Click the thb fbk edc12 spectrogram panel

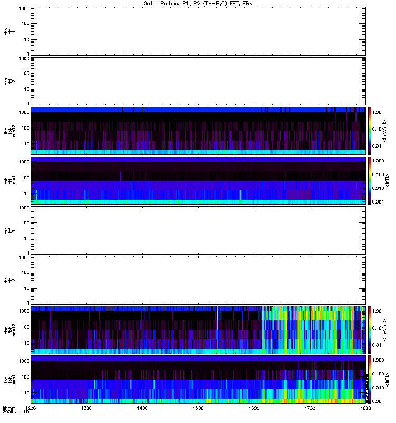[198, 131]
